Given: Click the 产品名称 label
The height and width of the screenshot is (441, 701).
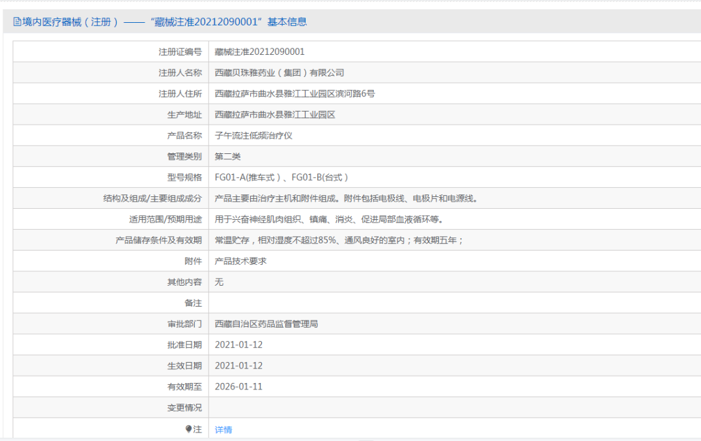Looking at the screenshot, I should tap(184, 136).
